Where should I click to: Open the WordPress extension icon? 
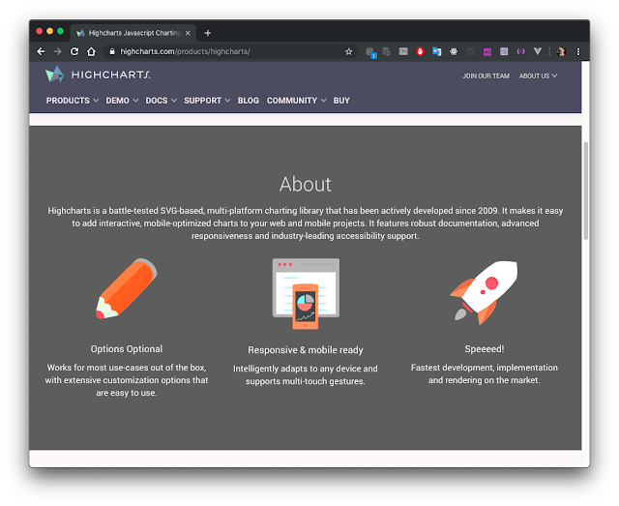click(470, 51)
